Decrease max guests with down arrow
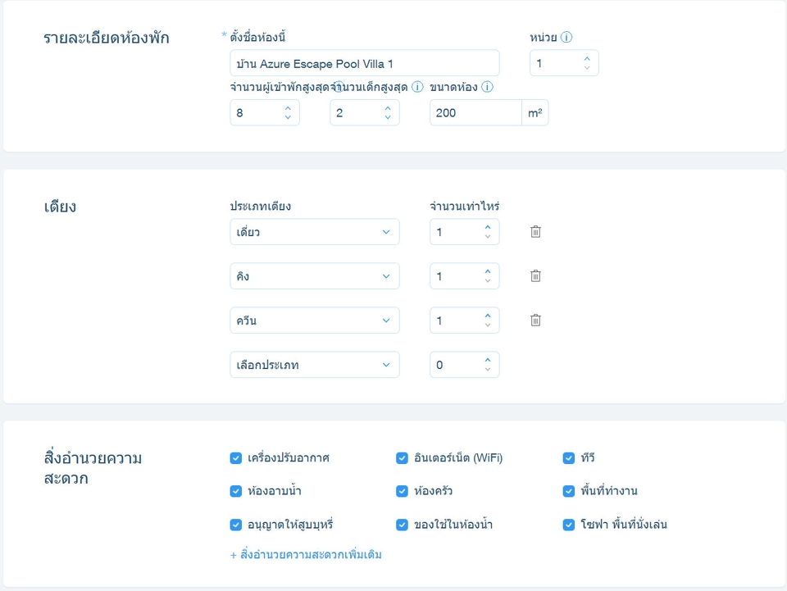 point(288,117)
